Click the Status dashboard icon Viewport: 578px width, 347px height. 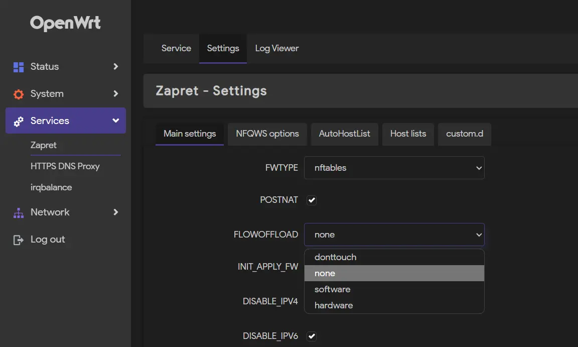[x=19, y=67]
